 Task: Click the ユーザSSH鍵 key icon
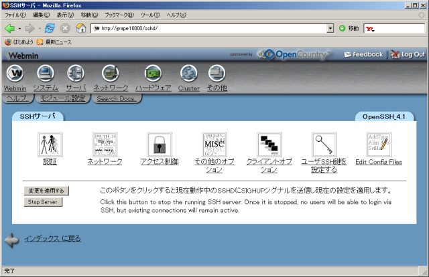pos(324,145)
